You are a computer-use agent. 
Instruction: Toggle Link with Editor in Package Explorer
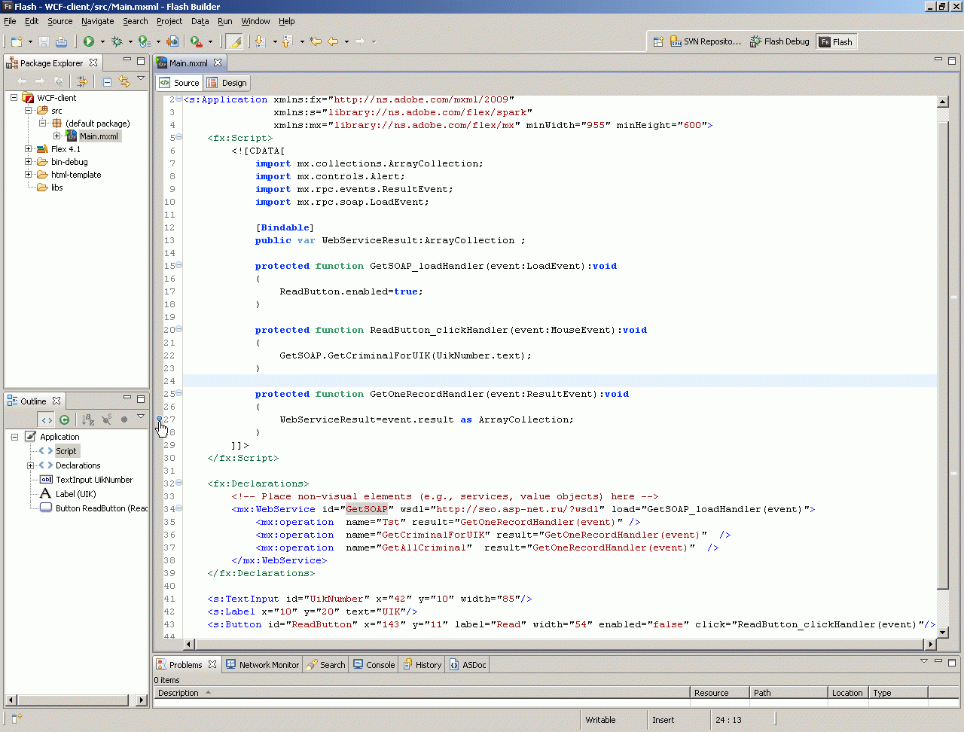124,81
